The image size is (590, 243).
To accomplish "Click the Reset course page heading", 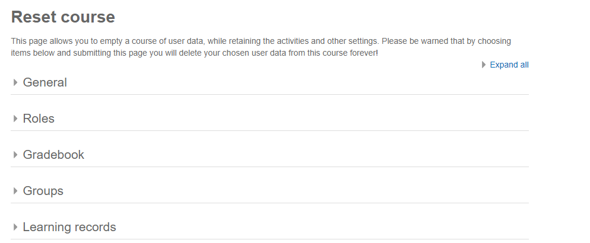I will [63, 17].
